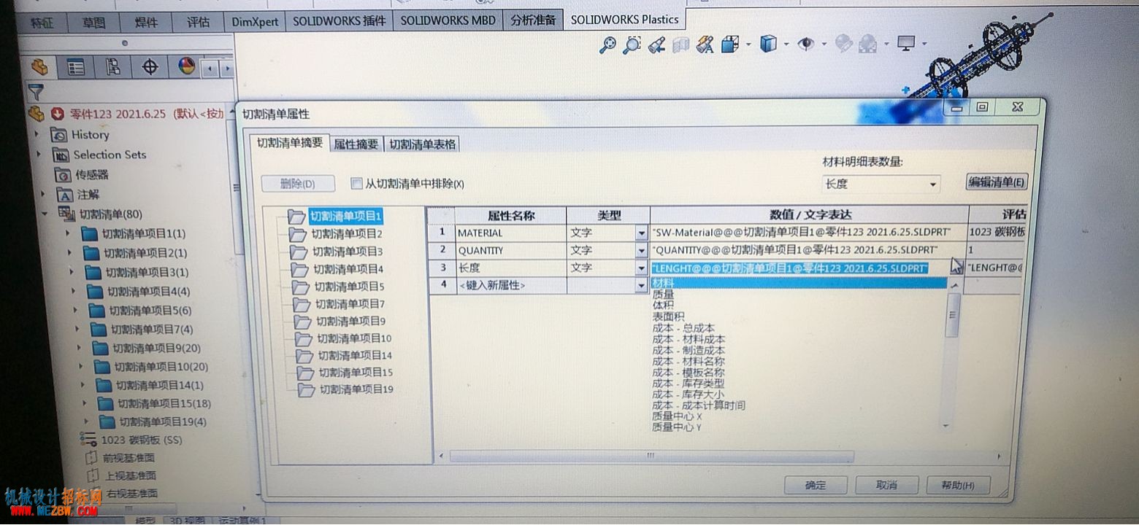The image size is (1139, 525).
Task: Click the 删除(D) button
Action: click(x=298, y=184)
